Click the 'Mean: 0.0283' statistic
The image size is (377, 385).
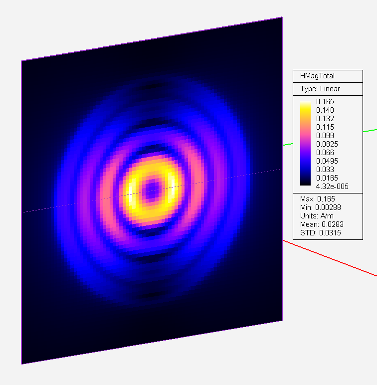click(322, 224)
